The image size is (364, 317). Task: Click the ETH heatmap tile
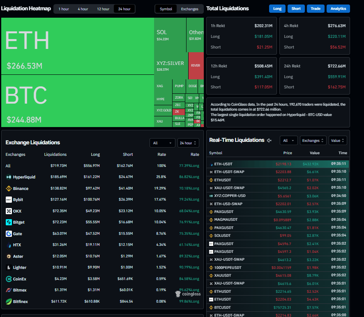pos(78,46)
